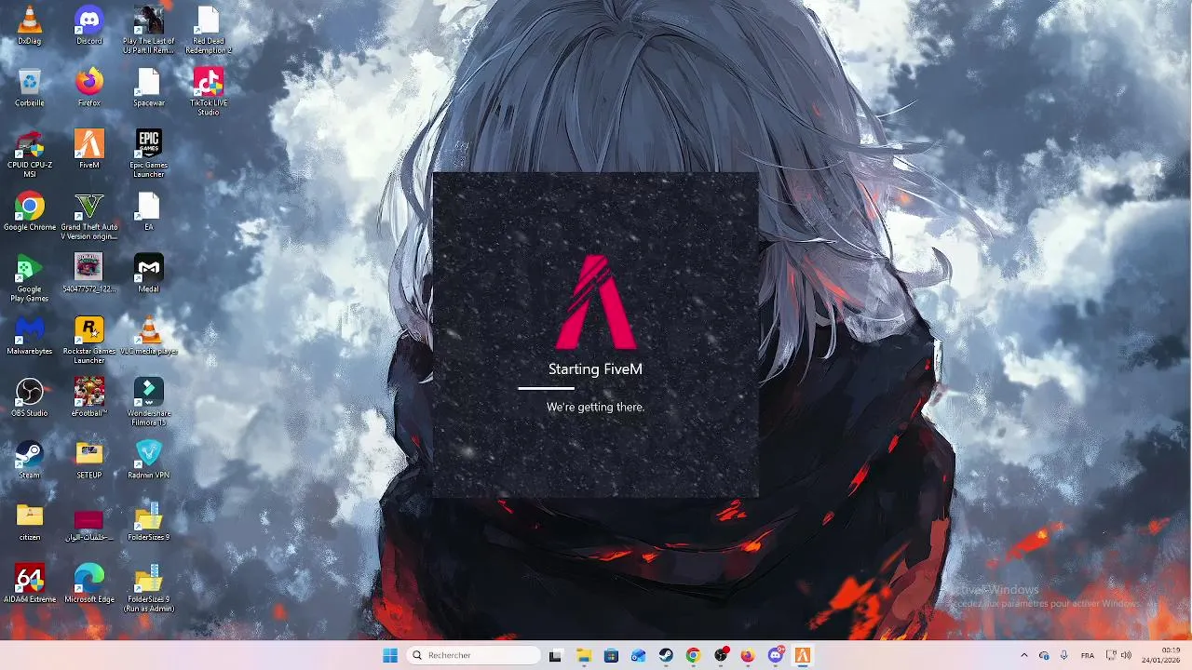
Task: Select the Google Play Games icon
Action: click(x=29, y=278)
